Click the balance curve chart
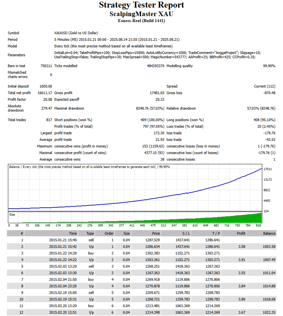 (135, 188)
